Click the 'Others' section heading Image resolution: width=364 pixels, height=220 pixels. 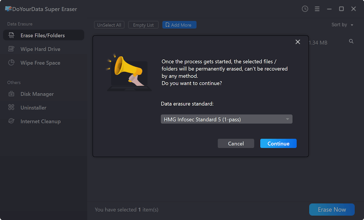pos(14,82)
